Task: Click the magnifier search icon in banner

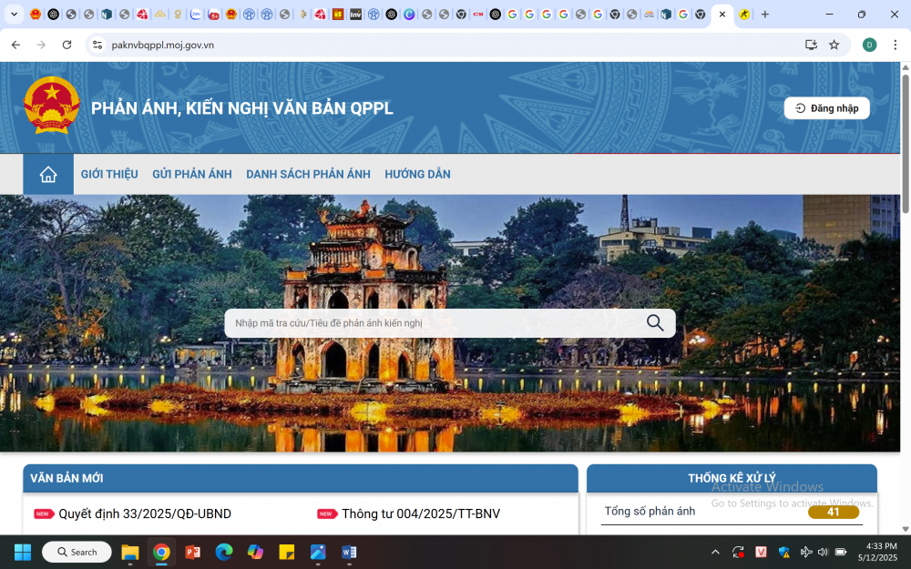Action: (x=655, y=323)
